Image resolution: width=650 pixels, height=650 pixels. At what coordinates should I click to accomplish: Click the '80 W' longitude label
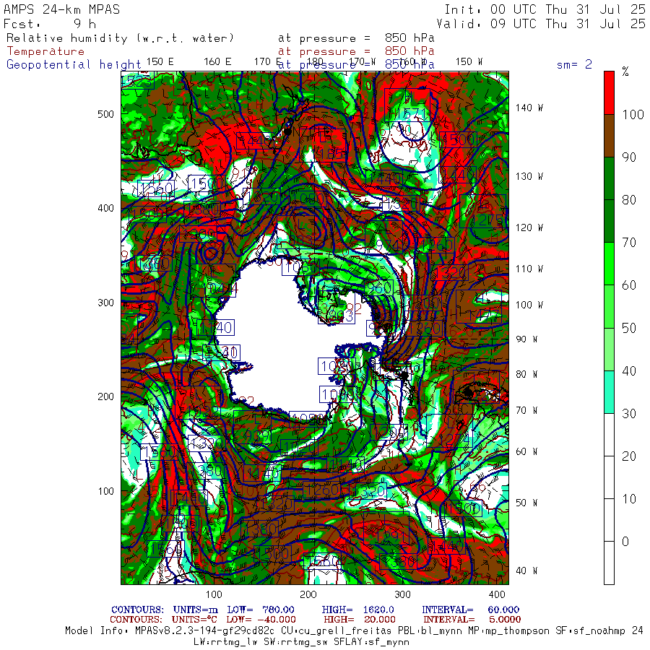[526, 374]
